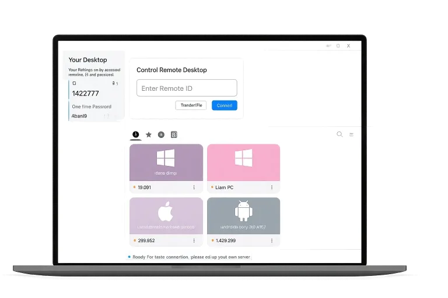Click the search magnifier icon
Image resolution: width=448 pixels, height=298 pixels.
[x=339, y=134]
